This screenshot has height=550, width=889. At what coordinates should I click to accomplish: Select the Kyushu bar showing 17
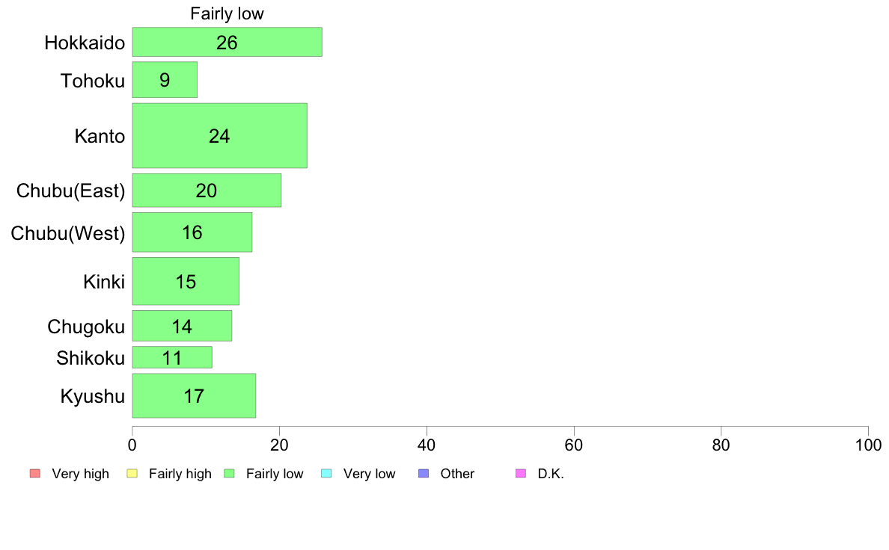[194, 396]
